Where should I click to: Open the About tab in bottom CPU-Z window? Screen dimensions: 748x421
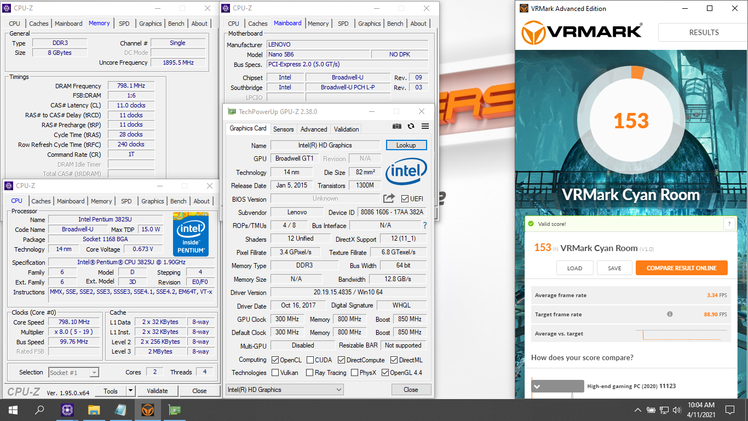click(201, 201)
